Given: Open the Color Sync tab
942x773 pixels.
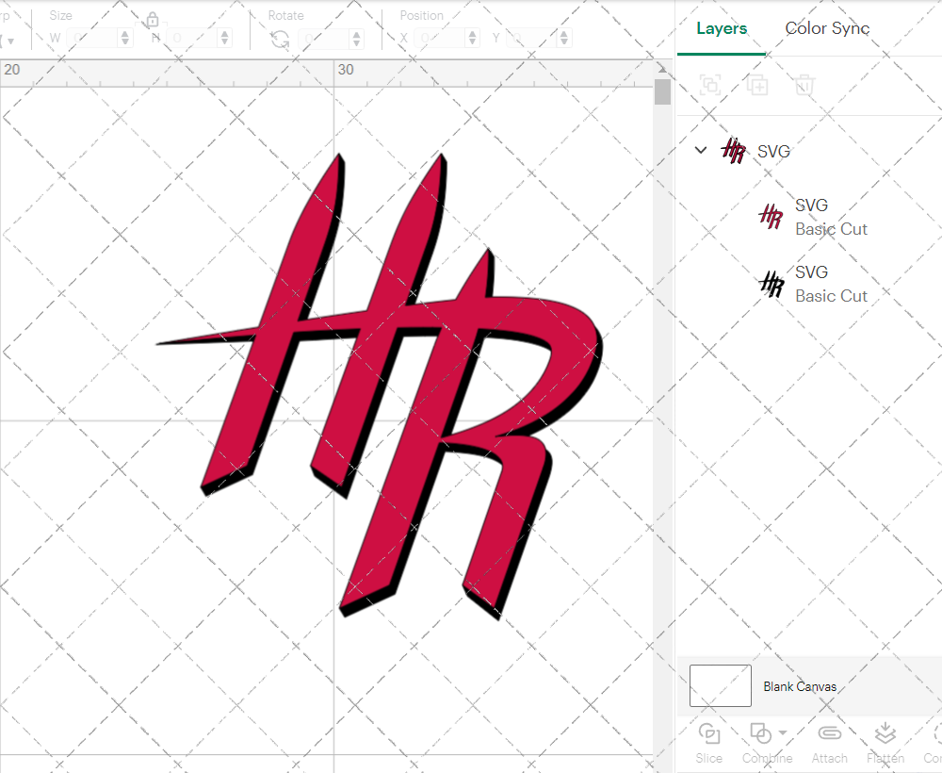Looking at the screenshot, I should 827,28.
